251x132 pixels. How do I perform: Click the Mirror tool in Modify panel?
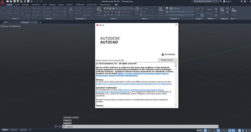(x=47, y=12)
